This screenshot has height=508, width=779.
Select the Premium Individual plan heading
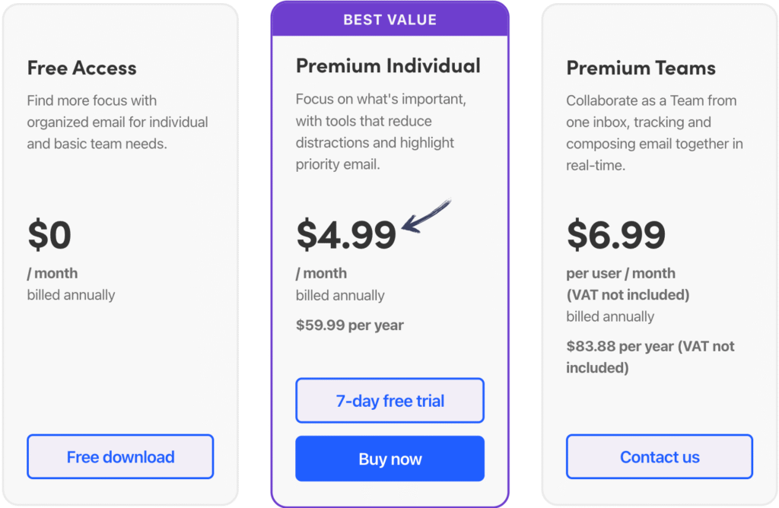tap(388, 66)
